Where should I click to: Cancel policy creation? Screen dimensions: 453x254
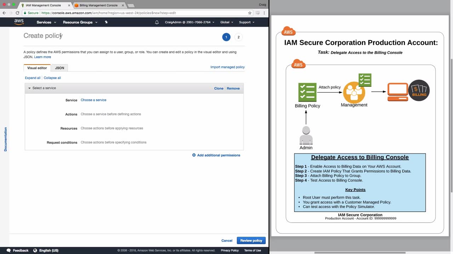click(227, 241)
